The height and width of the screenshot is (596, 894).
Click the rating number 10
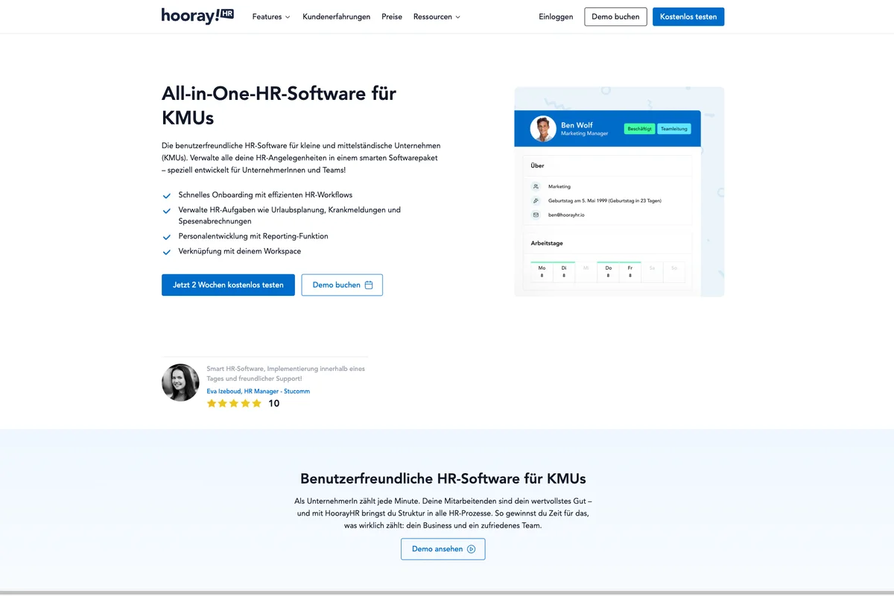point(274,403)
